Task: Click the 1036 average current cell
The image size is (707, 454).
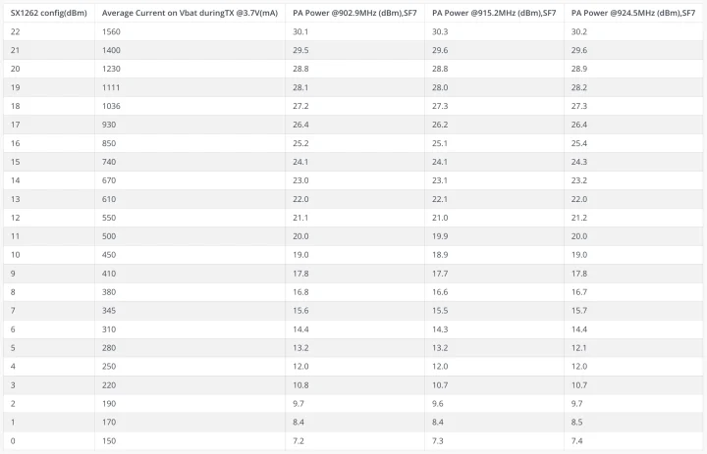Action: point(111,106)
